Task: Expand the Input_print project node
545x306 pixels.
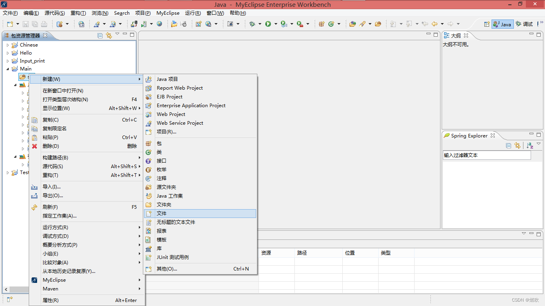Action: [8, 61]
